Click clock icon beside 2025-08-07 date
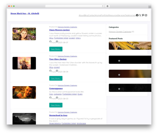Viewport: 158px width, 134px height. (57, 41)
